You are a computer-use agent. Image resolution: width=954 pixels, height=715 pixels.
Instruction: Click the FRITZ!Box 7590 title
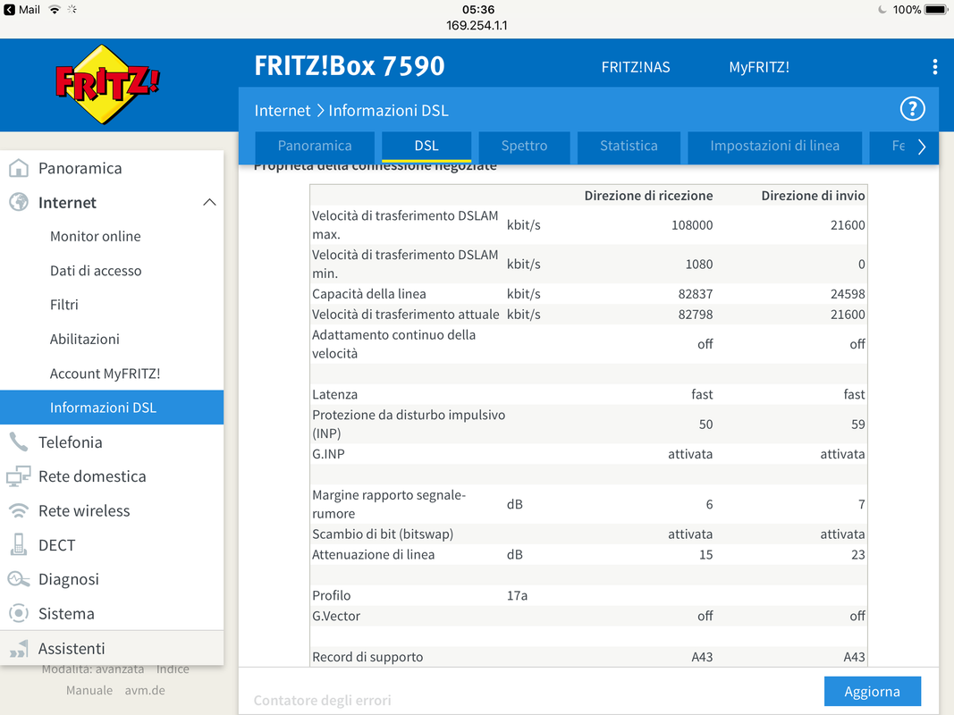click(350, 65)
